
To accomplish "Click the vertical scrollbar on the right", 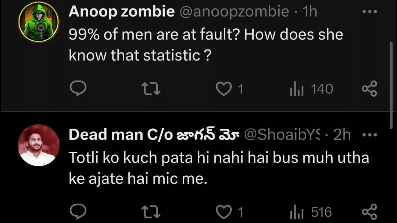I will pyautogui.click(x=391, y=84).
